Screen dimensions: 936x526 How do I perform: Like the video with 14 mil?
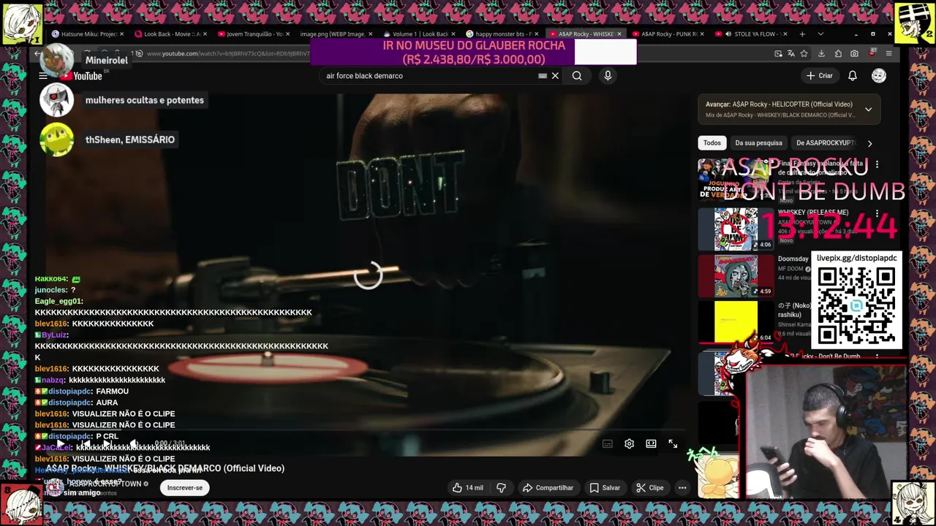[x=468, y=487]
